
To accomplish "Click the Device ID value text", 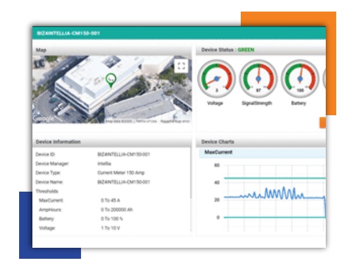I will 126,155.
